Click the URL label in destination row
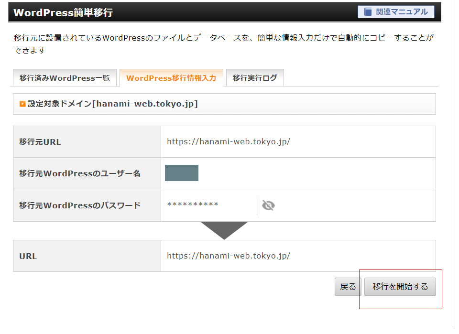This screenshot has height=334, width=459. (28, 256)
